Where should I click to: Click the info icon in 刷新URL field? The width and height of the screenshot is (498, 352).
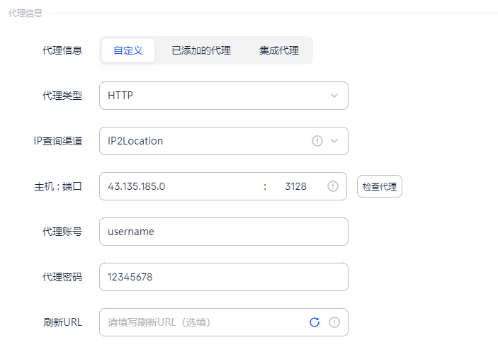pyautogui.click(x=334, y=322)
